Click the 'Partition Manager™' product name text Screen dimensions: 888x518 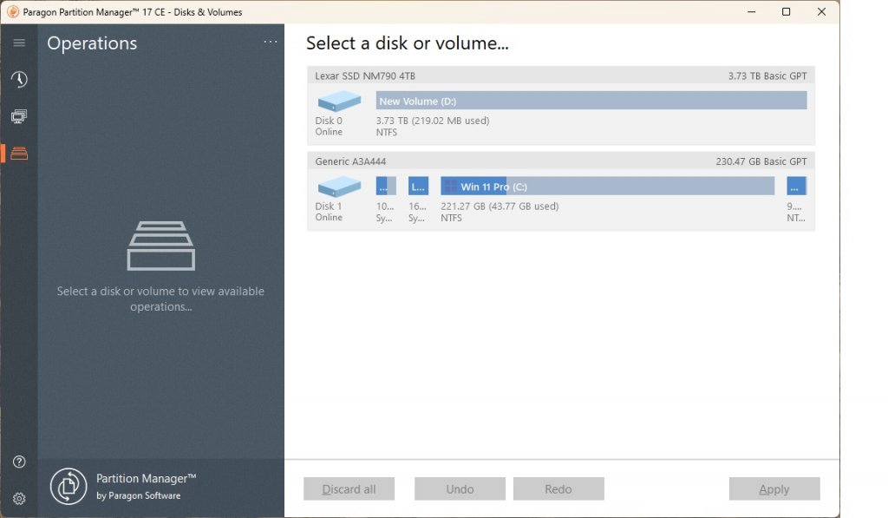point(146,478)
